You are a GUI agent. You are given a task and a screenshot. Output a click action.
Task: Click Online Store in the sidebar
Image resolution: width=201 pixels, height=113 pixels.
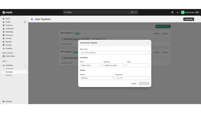(10, 56)
